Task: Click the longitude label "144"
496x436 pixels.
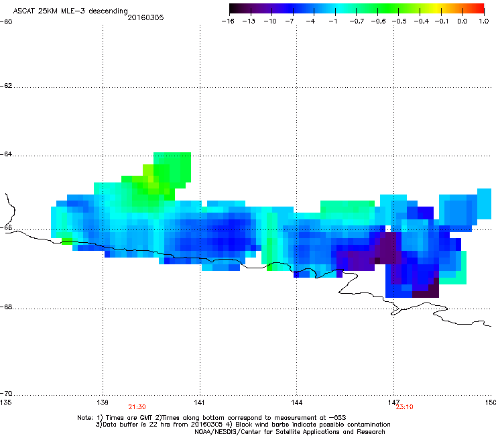Action: 296,402
